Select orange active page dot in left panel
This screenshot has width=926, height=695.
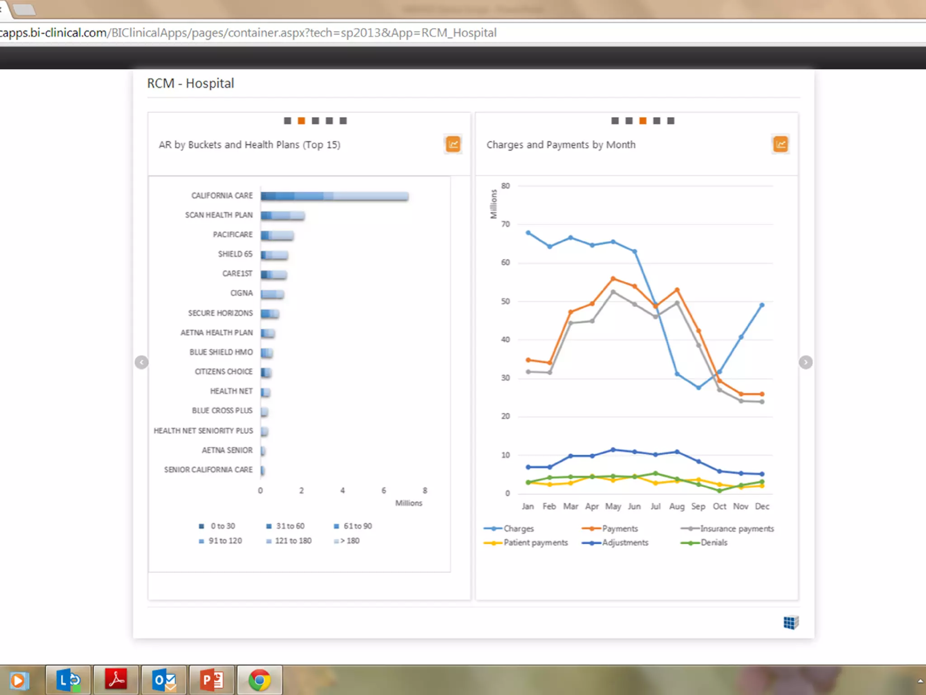(302, 121)
